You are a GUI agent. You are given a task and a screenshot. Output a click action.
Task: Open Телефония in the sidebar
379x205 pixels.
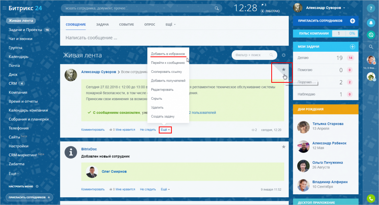point(19,128)
